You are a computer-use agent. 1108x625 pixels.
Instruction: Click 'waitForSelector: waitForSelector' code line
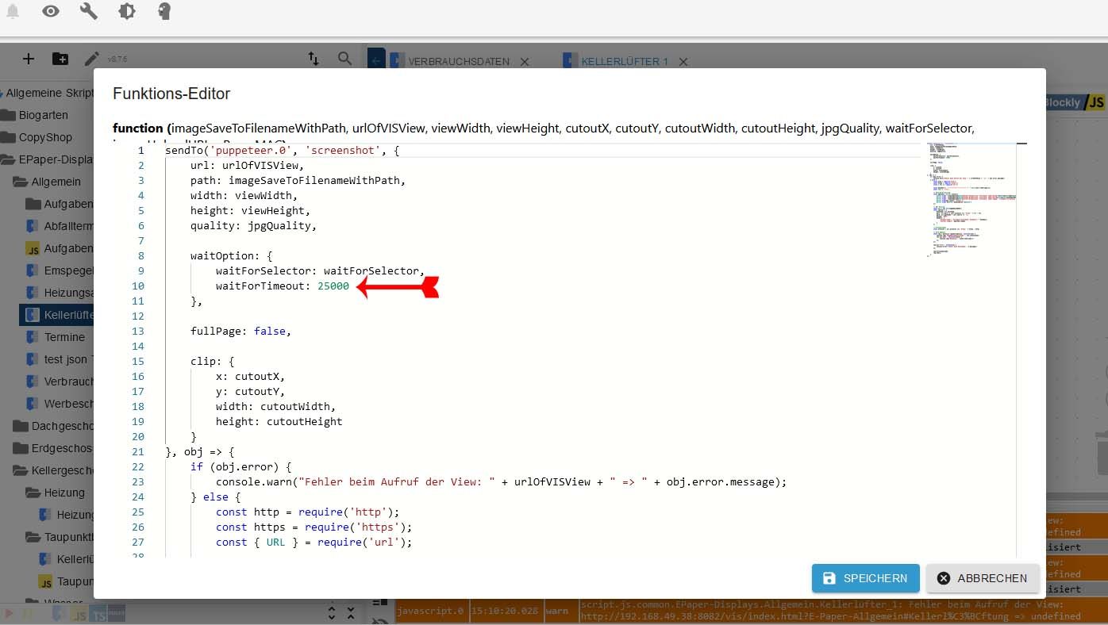coord(320,270)
